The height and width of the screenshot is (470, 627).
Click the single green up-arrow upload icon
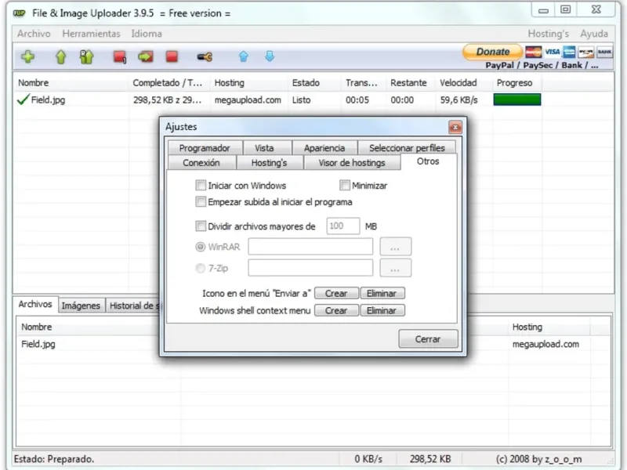61,56
